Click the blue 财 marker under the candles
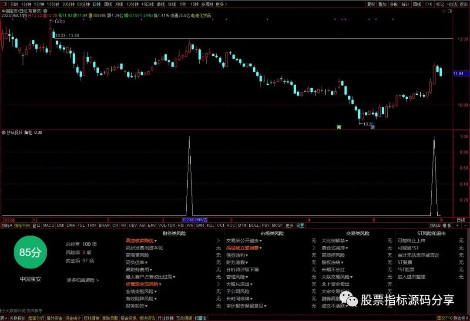The height and width of the screenshot is (321, 470). pyautogui.click(x=372, y=127)
